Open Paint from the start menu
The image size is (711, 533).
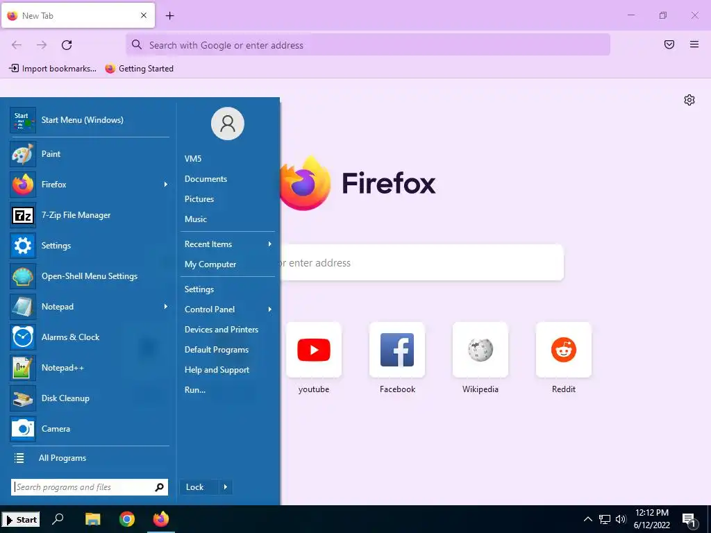[90, 154]
